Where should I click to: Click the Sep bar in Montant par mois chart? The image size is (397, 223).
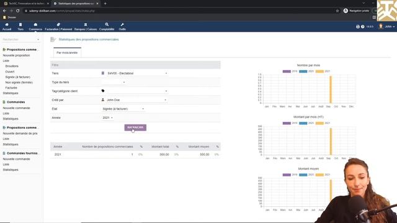point(331,141)
